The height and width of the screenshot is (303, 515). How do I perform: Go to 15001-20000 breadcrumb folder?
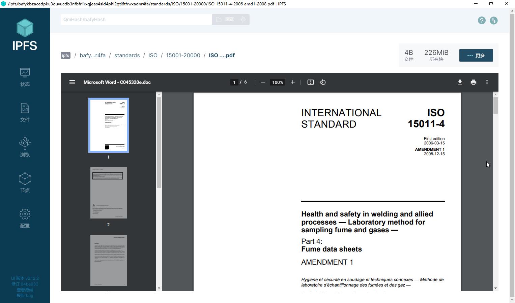pos(183,56)
